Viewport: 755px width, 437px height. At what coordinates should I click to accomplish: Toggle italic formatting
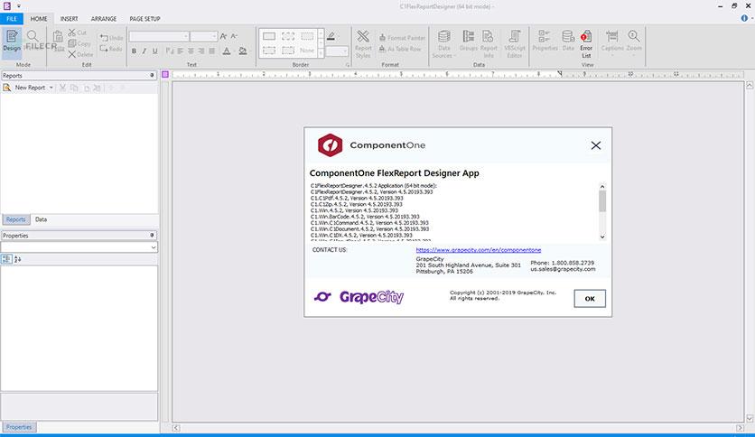144,51
